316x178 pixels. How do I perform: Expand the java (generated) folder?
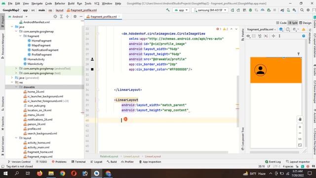coord(12,78)
